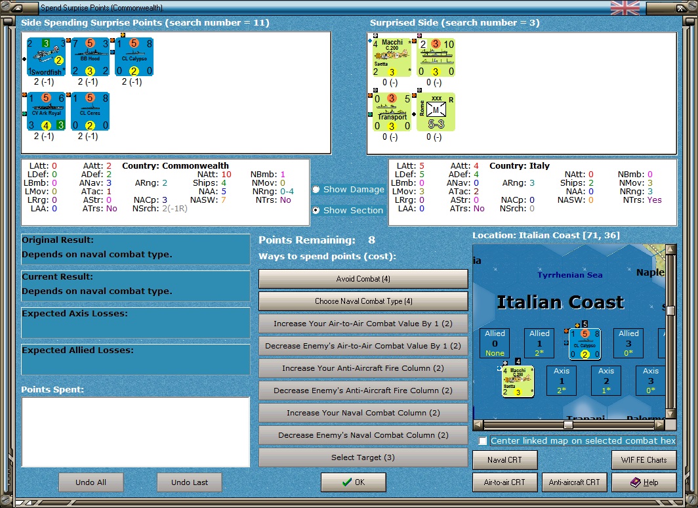This screenshot has height=508, width=698.
Task: Open the Naval CRT chart
Action: click(505, 460)
